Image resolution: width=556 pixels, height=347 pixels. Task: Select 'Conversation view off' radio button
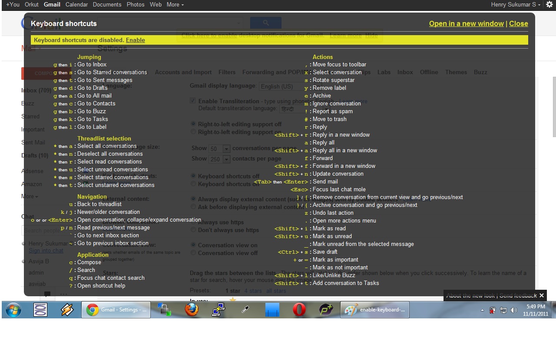[193, 253]
